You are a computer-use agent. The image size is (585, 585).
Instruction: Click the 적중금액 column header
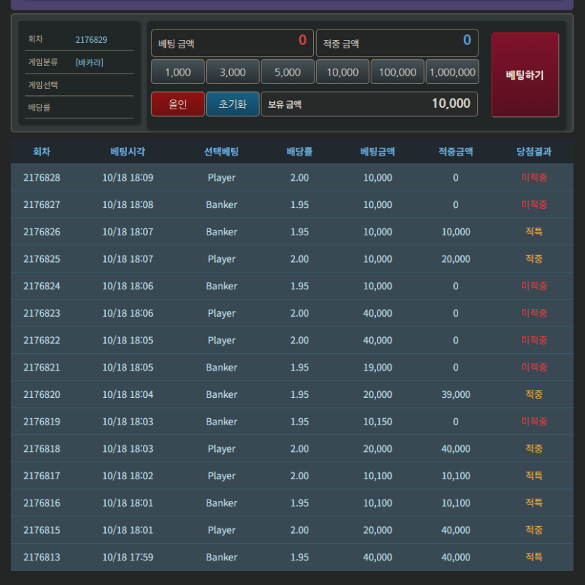coord(455,151)
